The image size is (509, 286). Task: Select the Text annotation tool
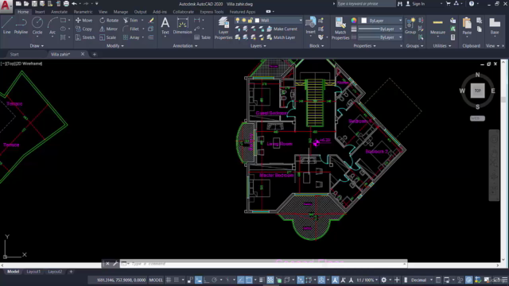click(x=165, y=25)
